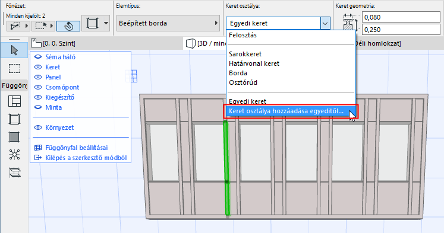Toggle visibility of Környezet
This screenshot has height=233, width=444.
point(38,127)
